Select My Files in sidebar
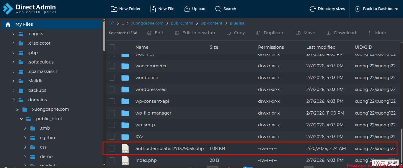 point(24,24)
